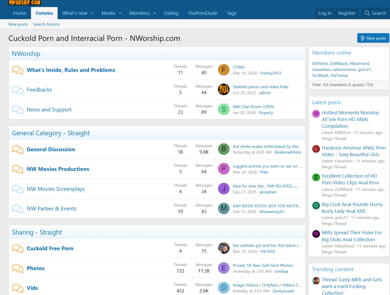Viewport: 390px width, 295px height.
Task: Open the NW Chat Room OPEN thread
Action: coord(253,107)
